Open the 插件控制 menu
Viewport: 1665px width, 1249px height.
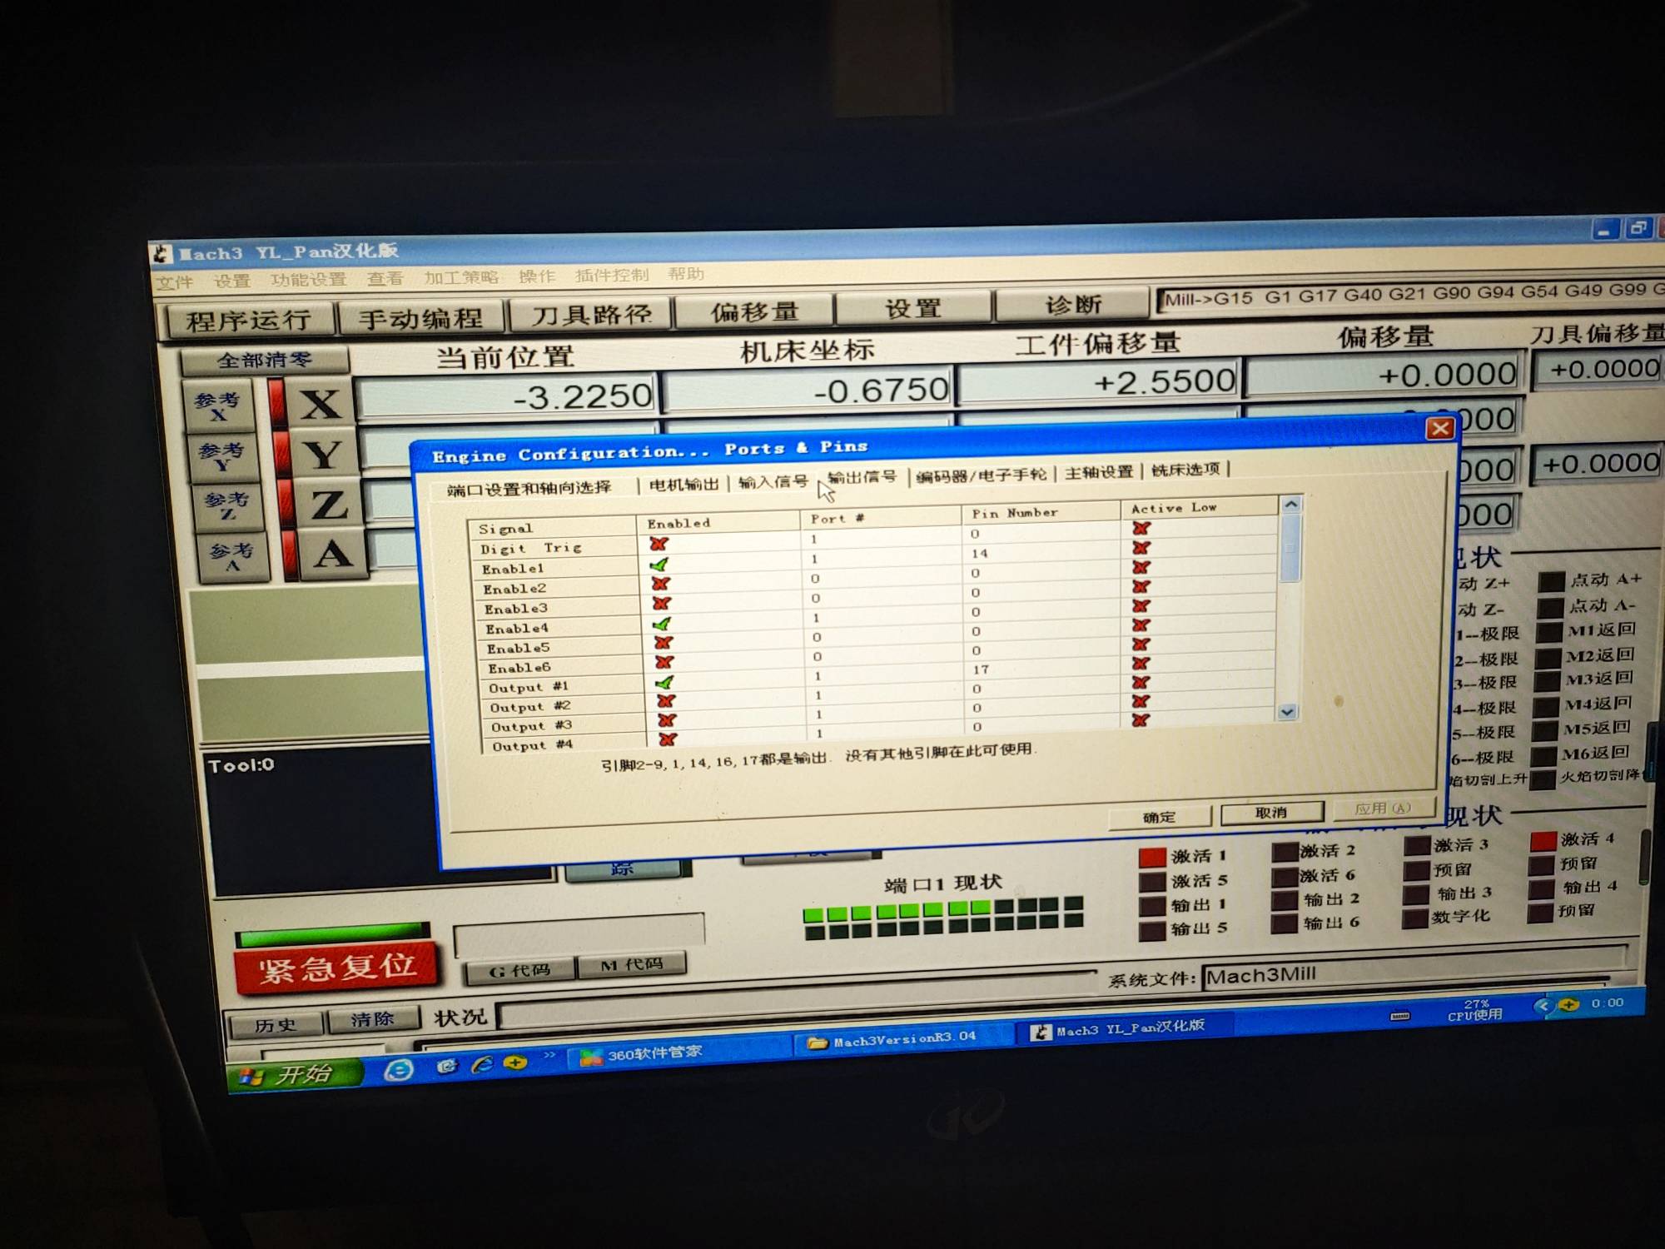pyautogui.click(x=612, y=275)
